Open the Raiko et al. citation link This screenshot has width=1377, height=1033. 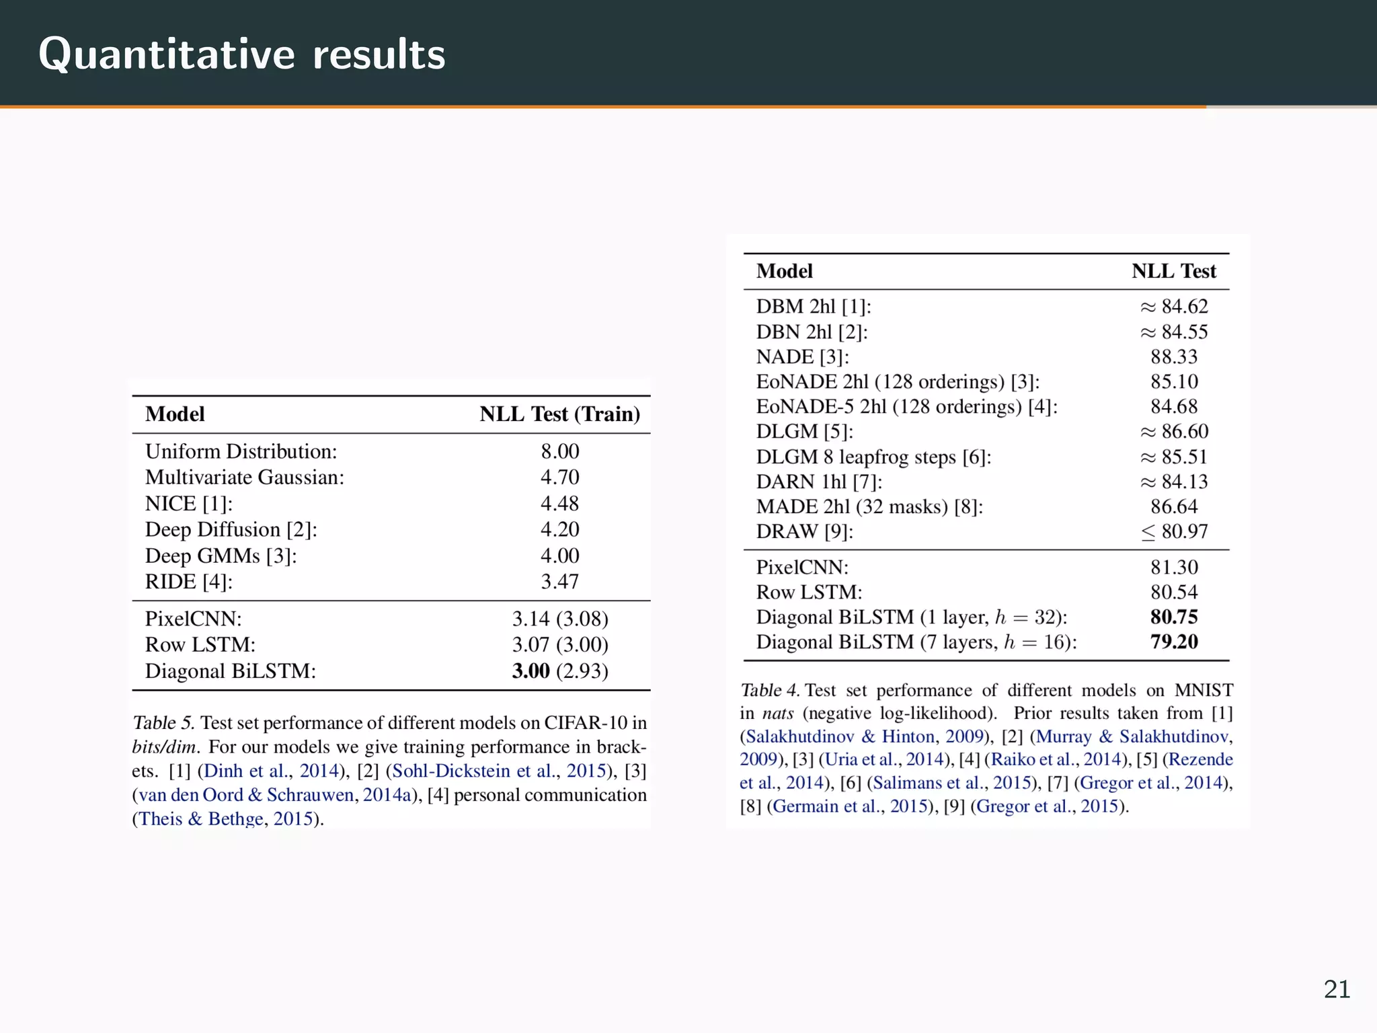(1057, 760)
